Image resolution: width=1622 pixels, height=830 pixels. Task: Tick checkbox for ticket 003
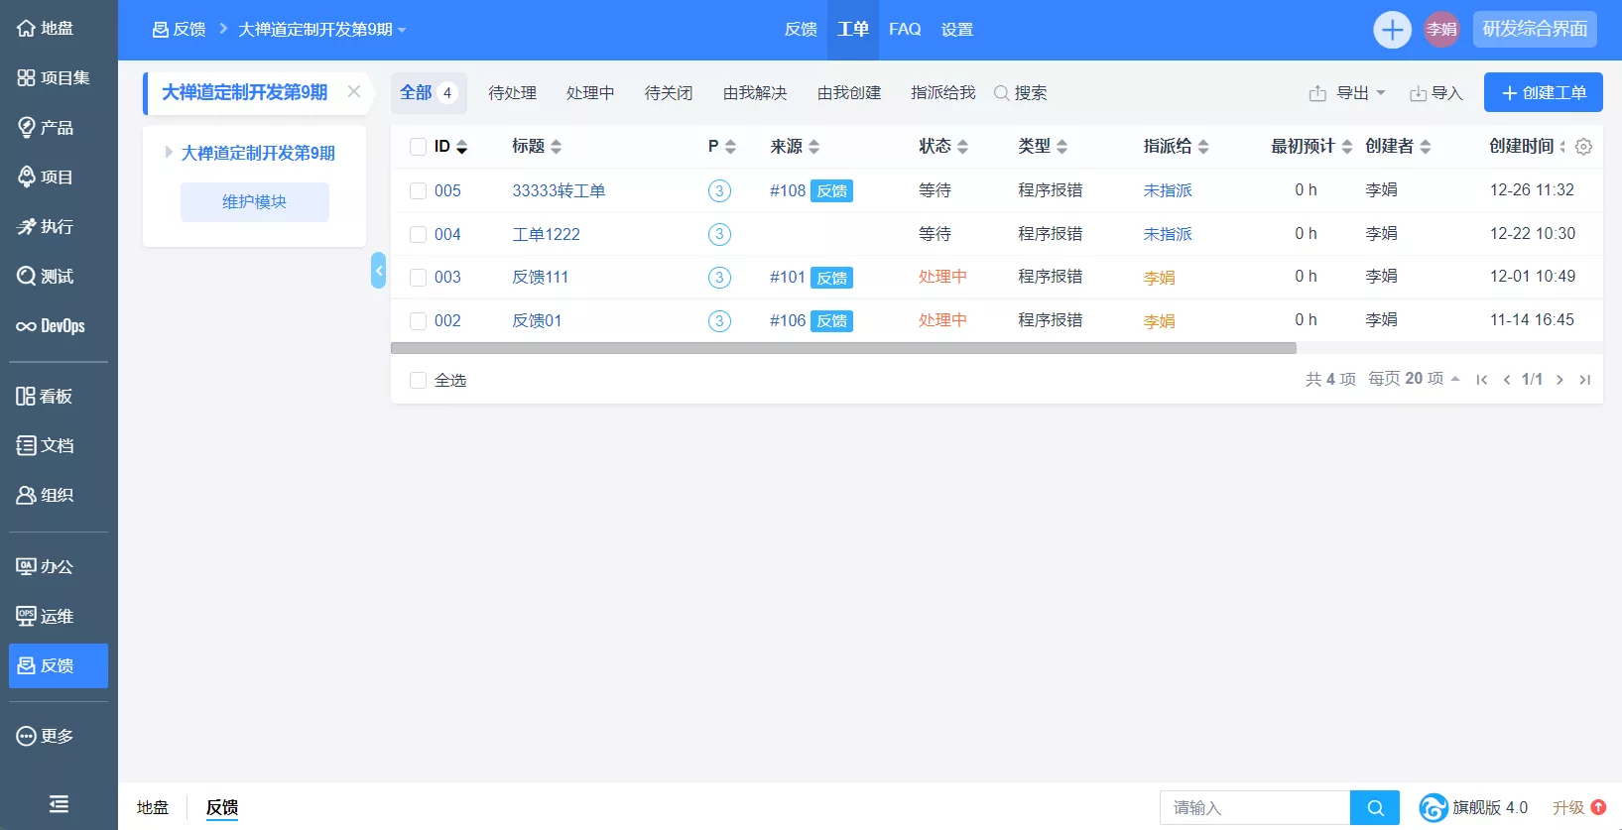point(418,278)
